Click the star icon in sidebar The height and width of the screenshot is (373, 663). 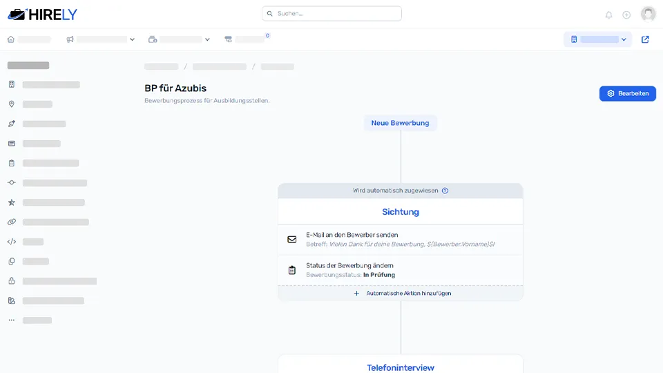pyautogui.click(x=12, y=202)
